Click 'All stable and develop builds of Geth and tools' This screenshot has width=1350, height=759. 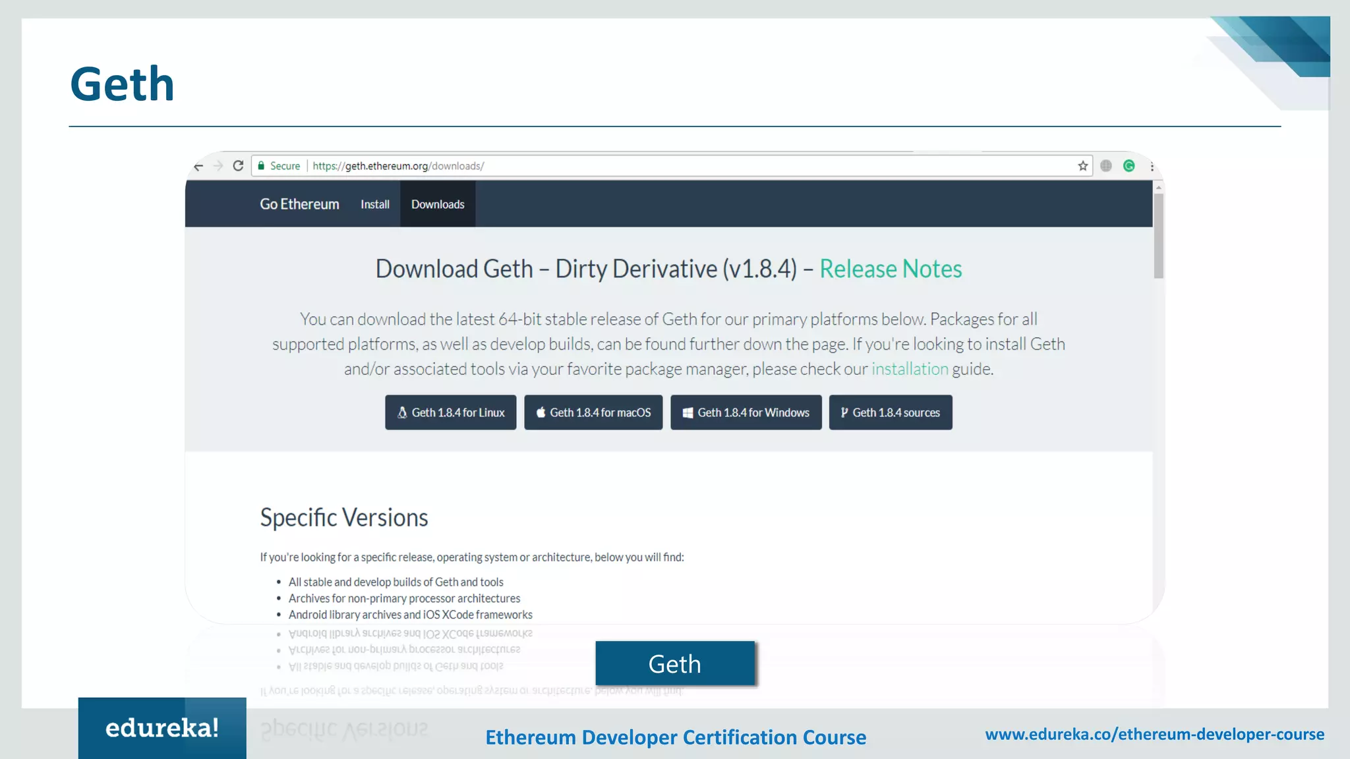pyautogui.click(x=396, y=582)
